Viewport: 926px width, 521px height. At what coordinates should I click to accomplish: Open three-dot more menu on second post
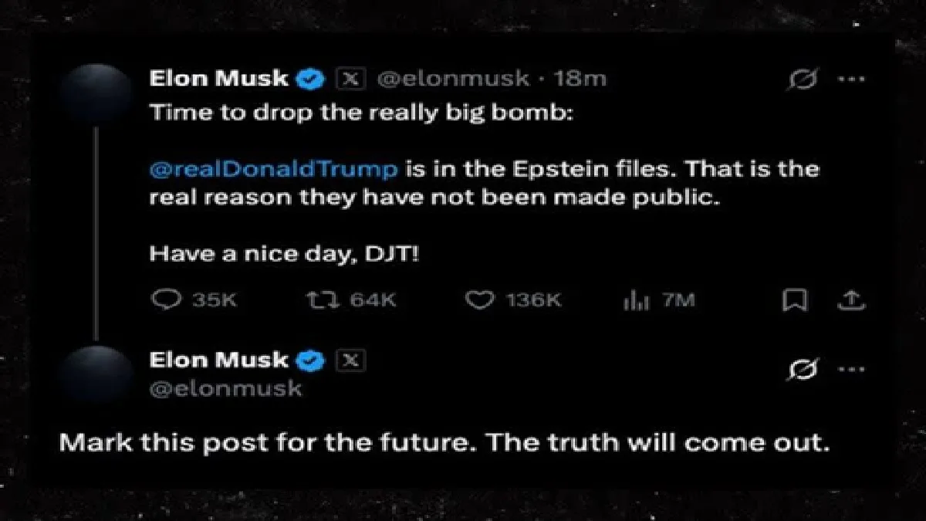tap(850, 370)
